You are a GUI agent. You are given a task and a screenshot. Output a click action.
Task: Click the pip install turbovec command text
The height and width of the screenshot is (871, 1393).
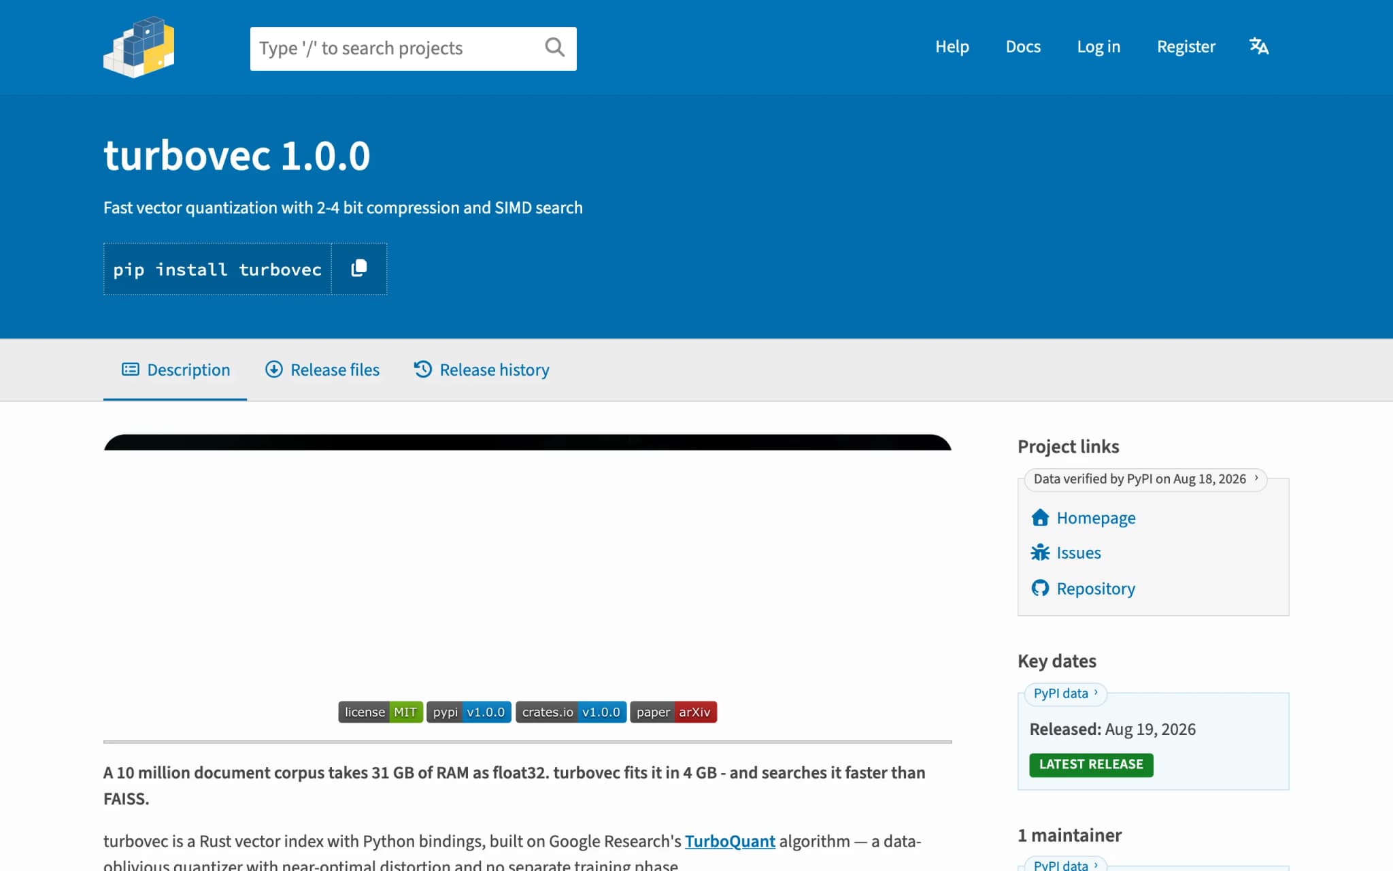217,269
